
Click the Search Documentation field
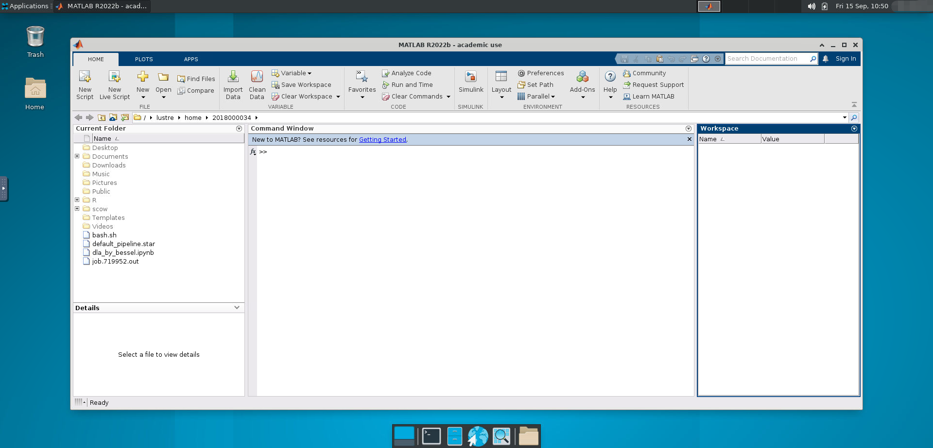[x=767, y=59]
